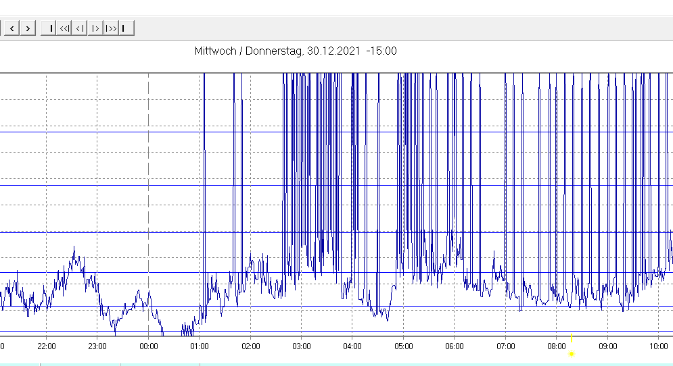Select the 05:00 tick on the axis
This screenshot has height=366, width=673.
point(404,346)
